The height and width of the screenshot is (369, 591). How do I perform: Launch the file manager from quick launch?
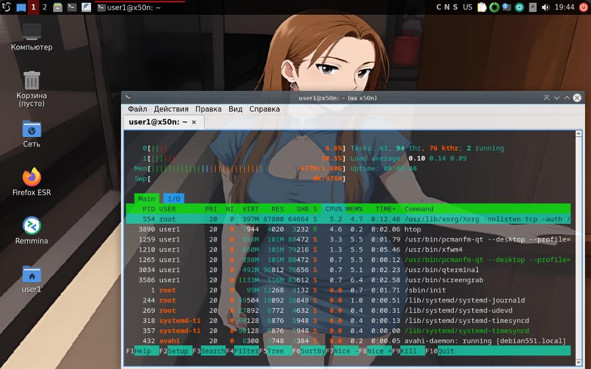pos(58,7)
